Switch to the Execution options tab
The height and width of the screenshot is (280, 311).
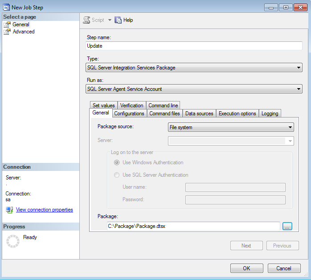tap(237, 114)
